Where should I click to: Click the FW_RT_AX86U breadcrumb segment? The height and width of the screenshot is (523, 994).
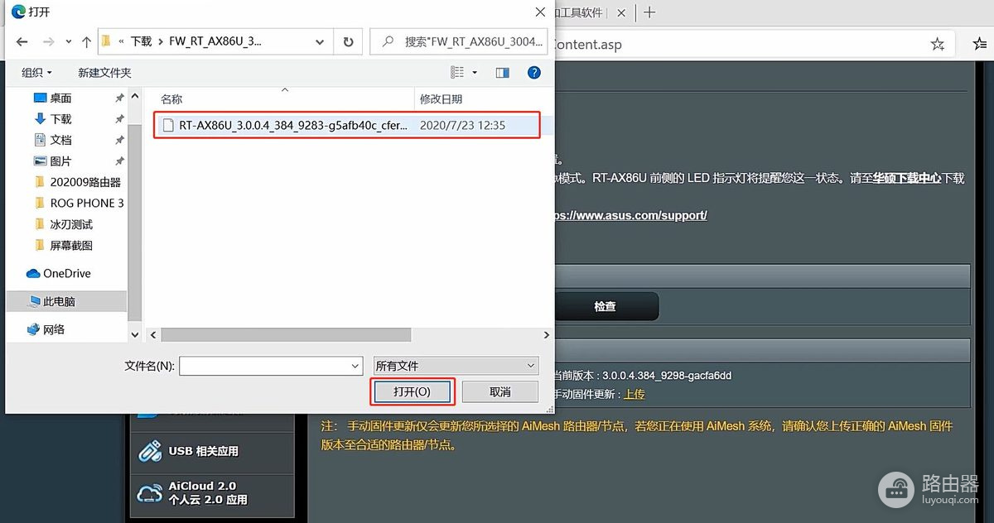pos(215,41)
